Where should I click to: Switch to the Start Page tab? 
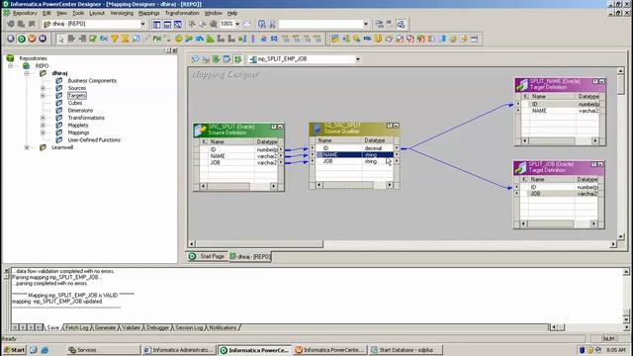(x=207, y=256)
